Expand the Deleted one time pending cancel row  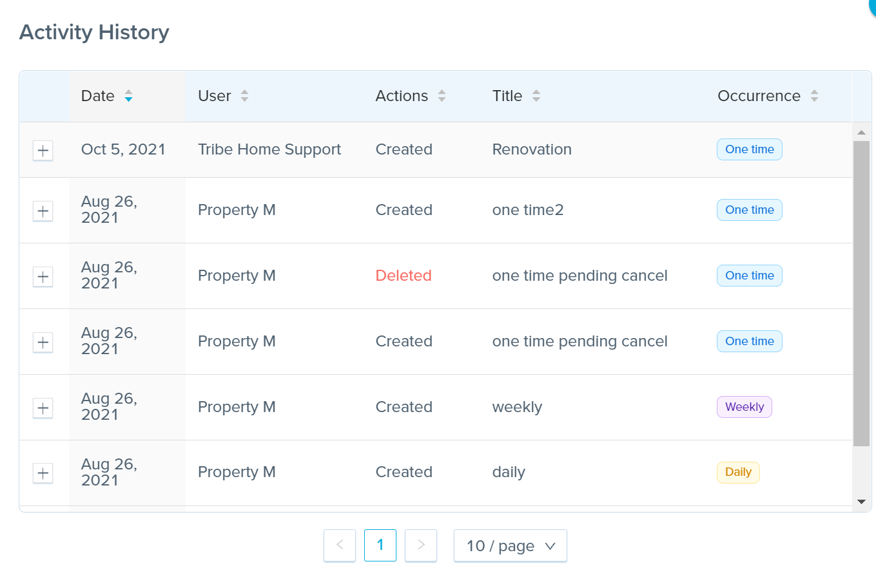[x=43, y=276]
